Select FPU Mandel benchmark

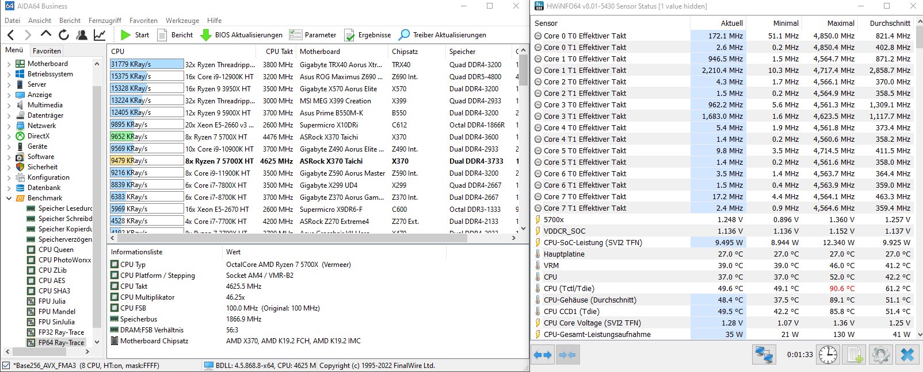pyautogui.click(x=56, y=312)
